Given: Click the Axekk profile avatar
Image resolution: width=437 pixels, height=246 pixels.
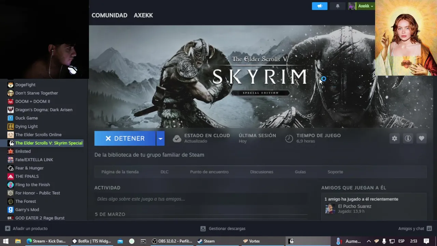Looking at the screenshot, I should (352, 6).
